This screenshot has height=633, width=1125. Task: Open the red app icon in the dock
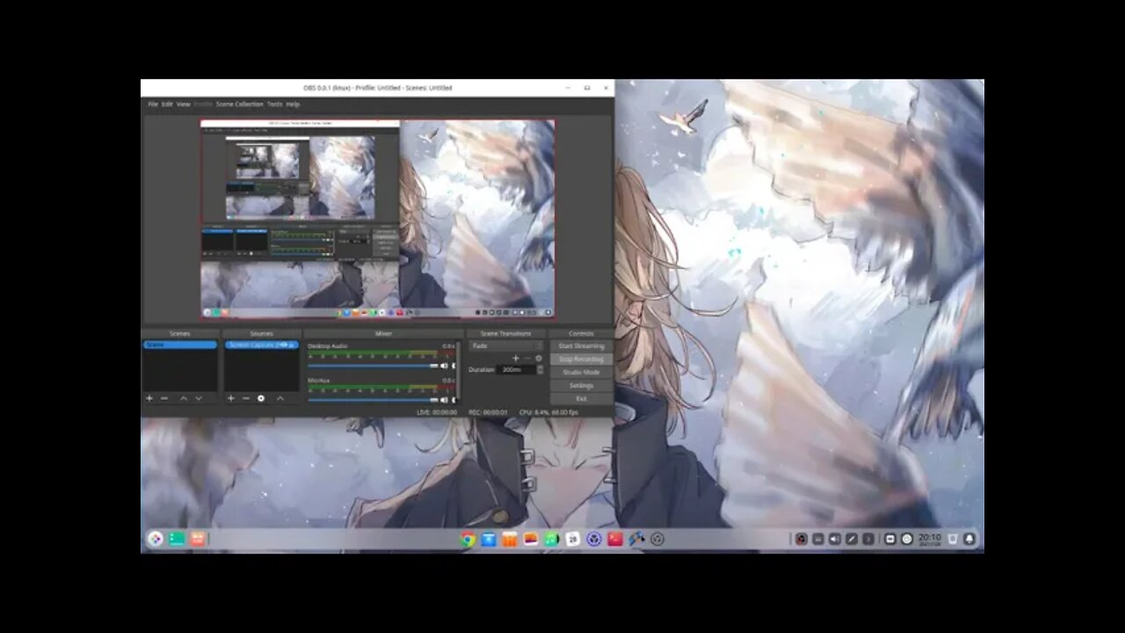coord(615,539)
